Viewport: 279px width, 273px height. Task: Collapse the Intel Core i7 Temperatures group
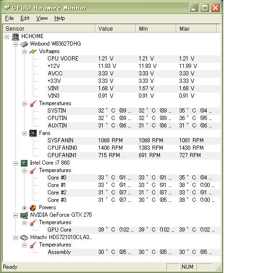(24, 171)
